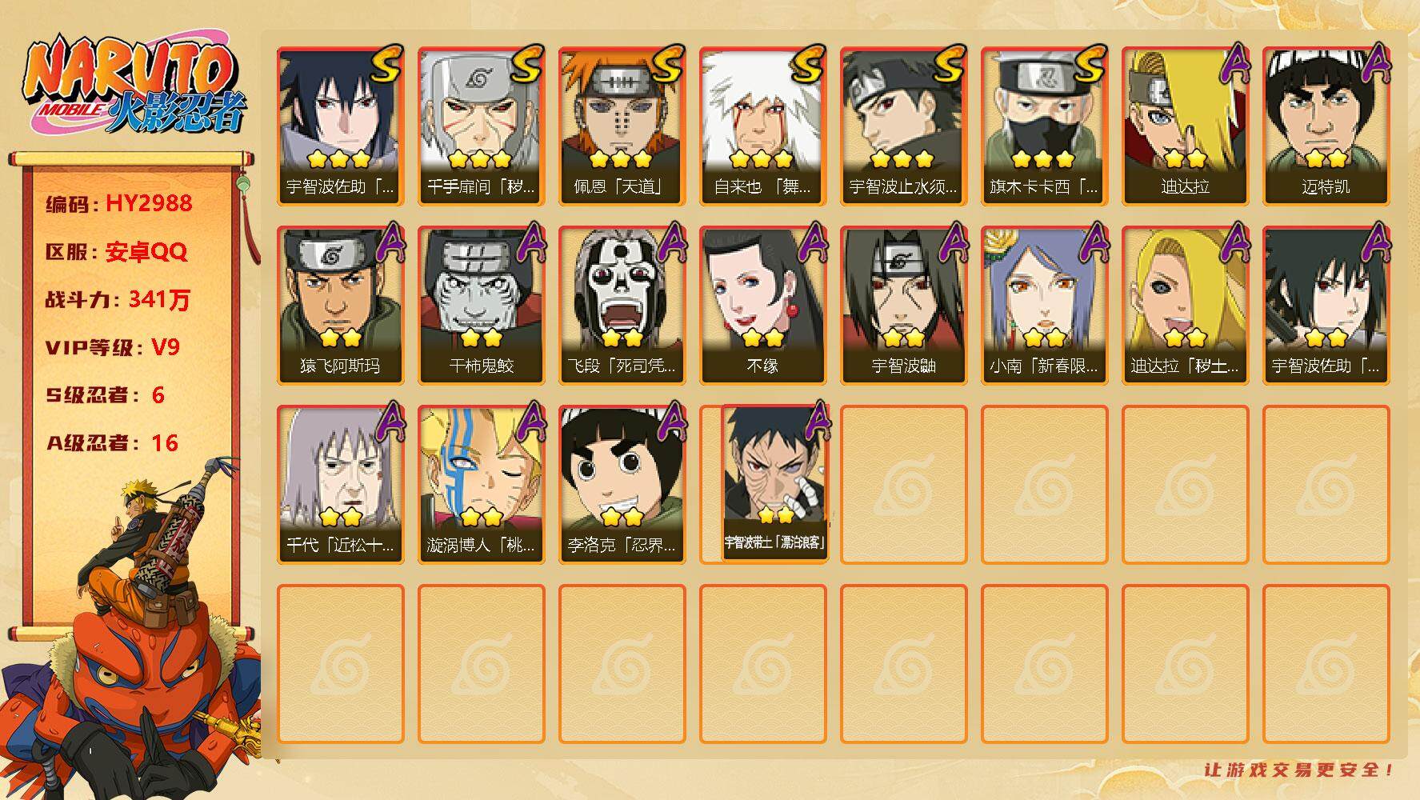Click the A rank badge on 迈特凯 card

point(1374,62)
